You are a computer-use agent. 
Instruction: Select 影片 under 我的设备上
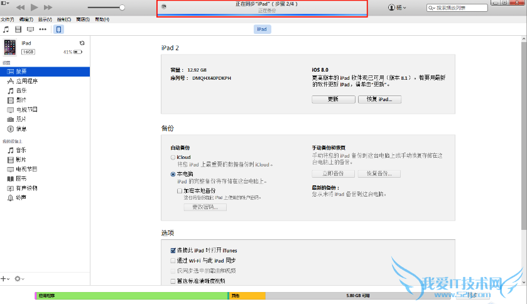[x=45, y=160]
